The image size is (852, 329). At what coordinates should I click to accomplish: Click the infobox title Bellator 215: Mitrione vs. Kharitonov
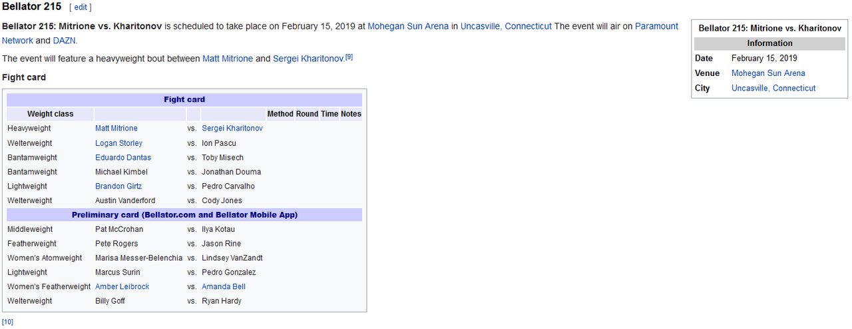click(769, 29)
